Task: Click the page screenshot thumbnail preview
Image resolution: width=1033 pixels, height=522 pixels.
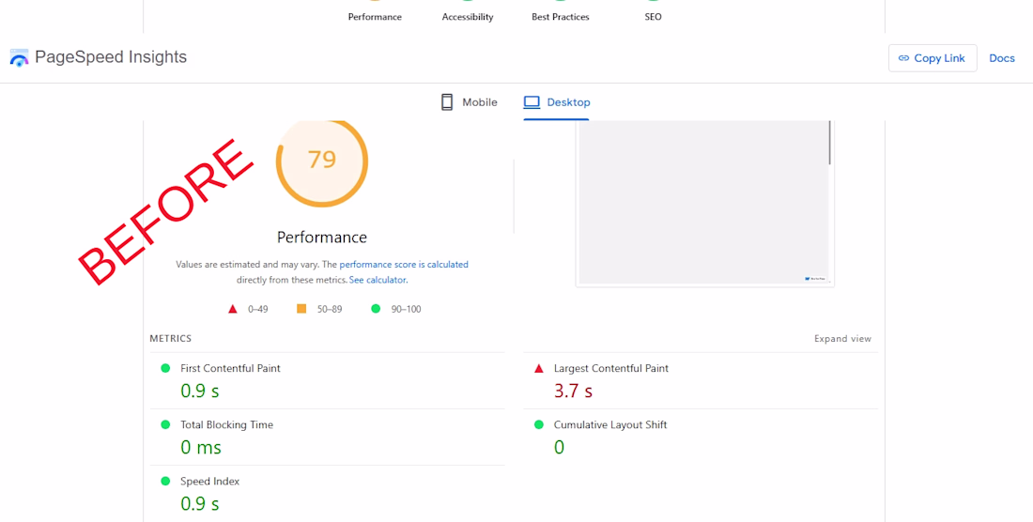Action: [x=705, y=202]
